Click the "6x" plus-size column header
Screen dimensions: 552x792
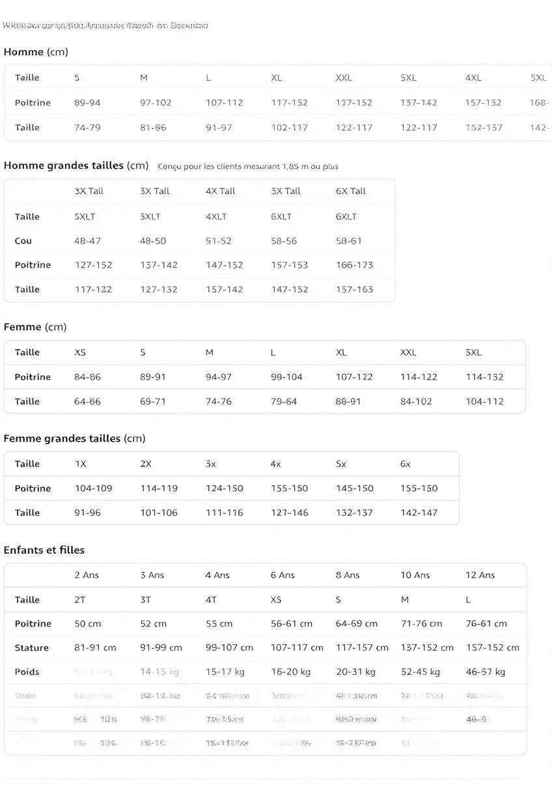click(x=406, y=464)
